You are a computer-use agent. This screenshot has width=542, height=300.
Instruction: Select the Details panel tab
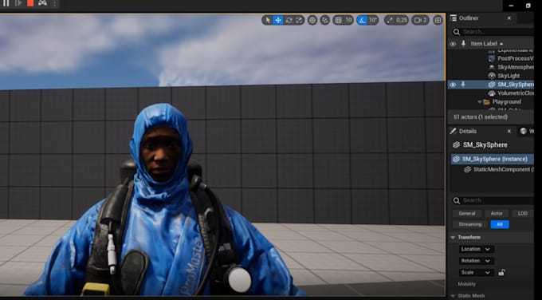[x=468, y=131]
